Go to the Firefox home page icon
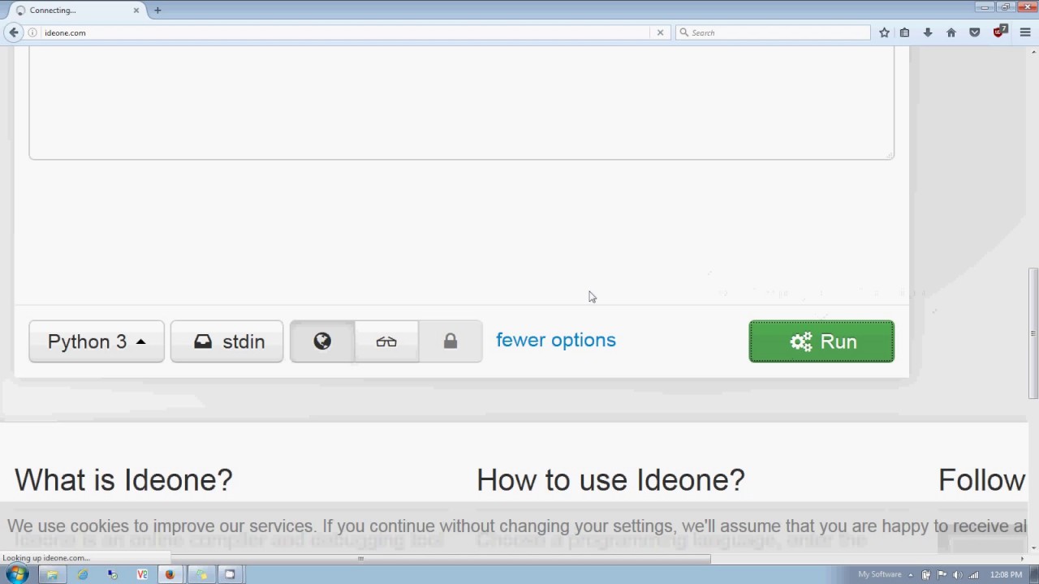 [951, 32]
